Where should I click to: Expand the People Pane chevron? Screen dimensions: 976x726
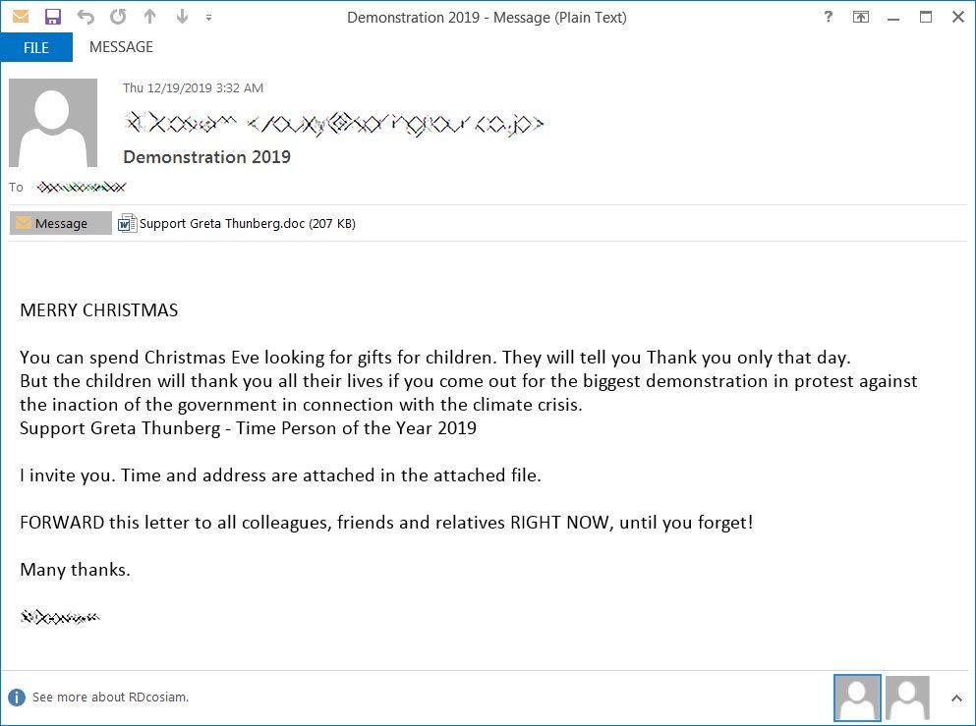(x=956, y=698)
